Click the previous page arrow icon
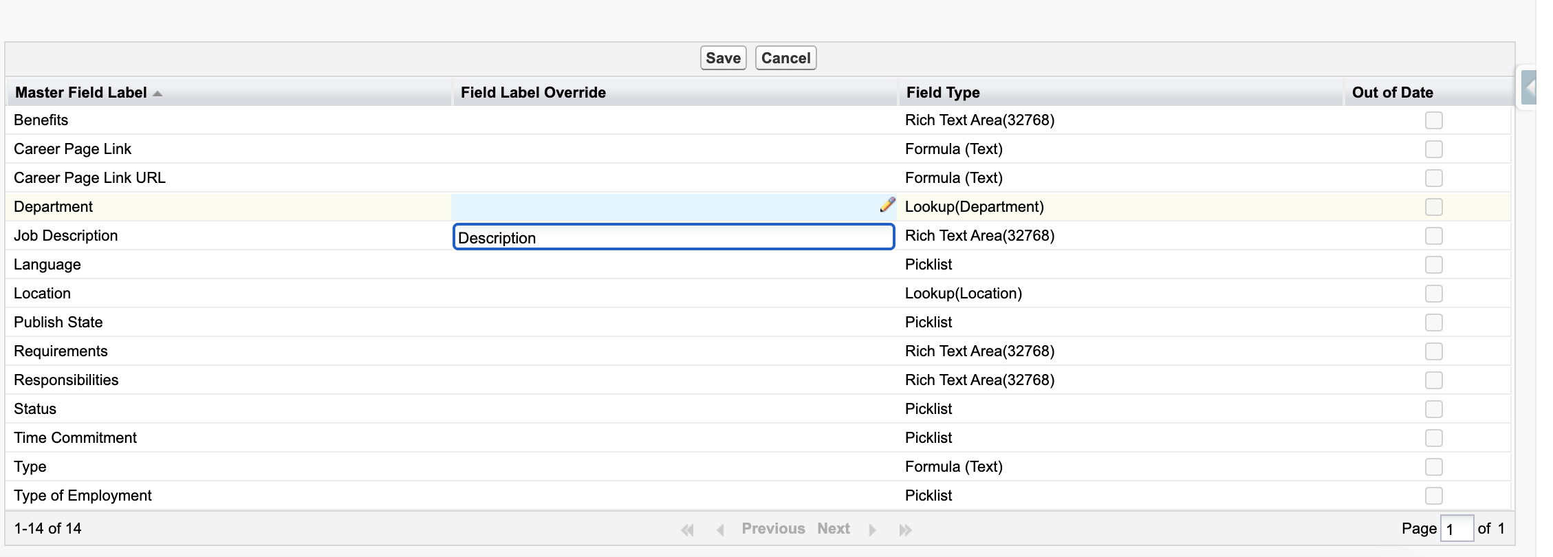 coord(720,529)
